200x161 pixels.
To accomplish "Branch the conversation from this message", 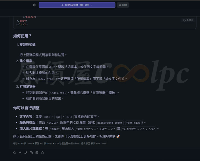I will pos(26,153).
